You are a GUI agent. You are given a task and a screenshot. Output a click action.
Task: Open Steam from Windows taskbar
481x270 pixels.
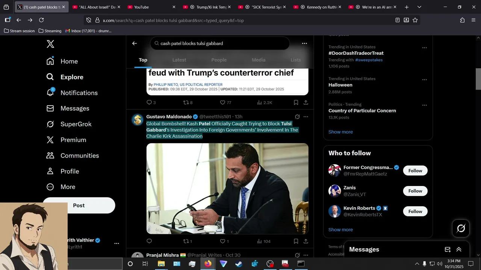239,264
